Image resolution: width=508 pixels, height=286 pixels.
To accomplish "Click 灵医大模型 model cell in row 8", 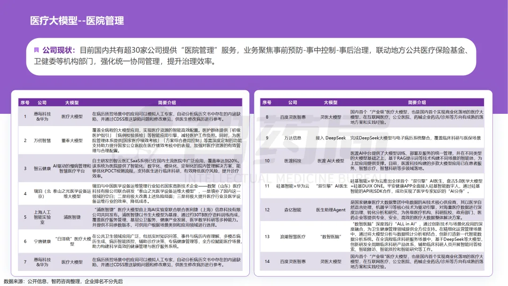I will (x=331, y=117).
